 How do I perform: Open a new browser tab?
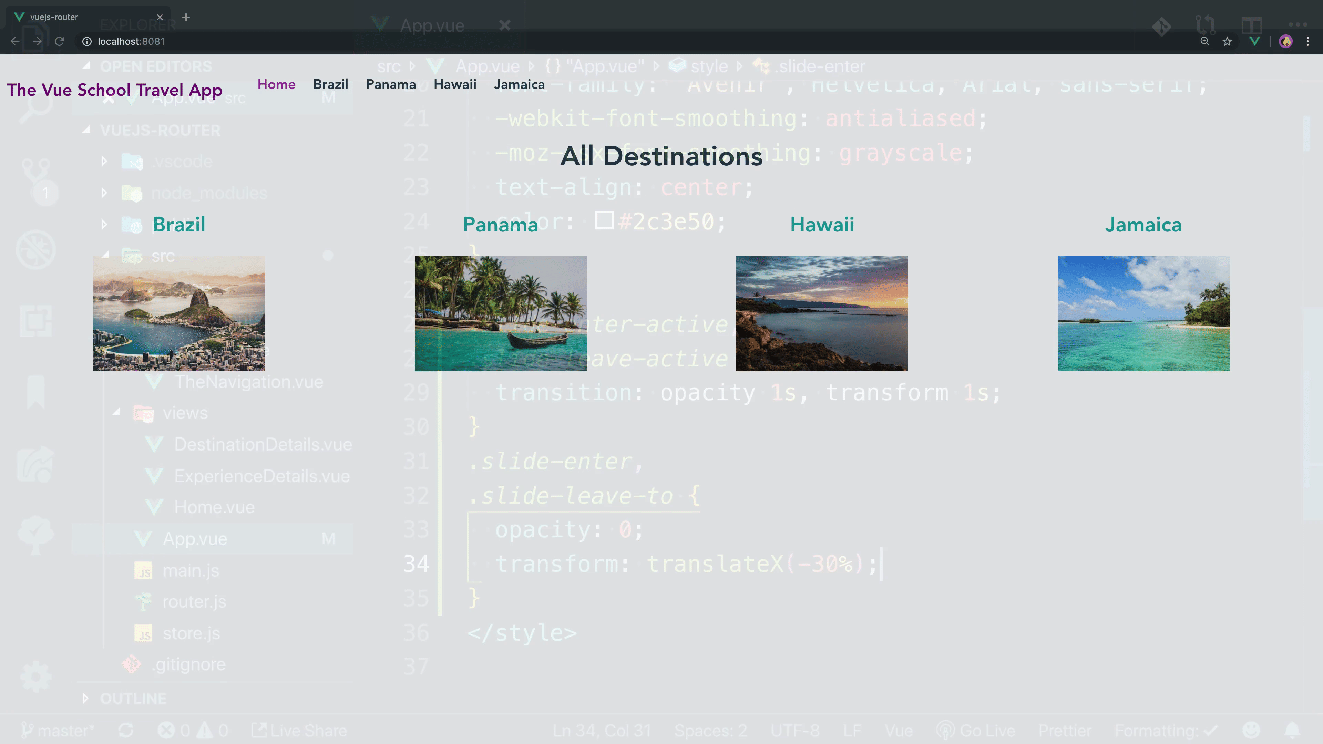[186, 18]
